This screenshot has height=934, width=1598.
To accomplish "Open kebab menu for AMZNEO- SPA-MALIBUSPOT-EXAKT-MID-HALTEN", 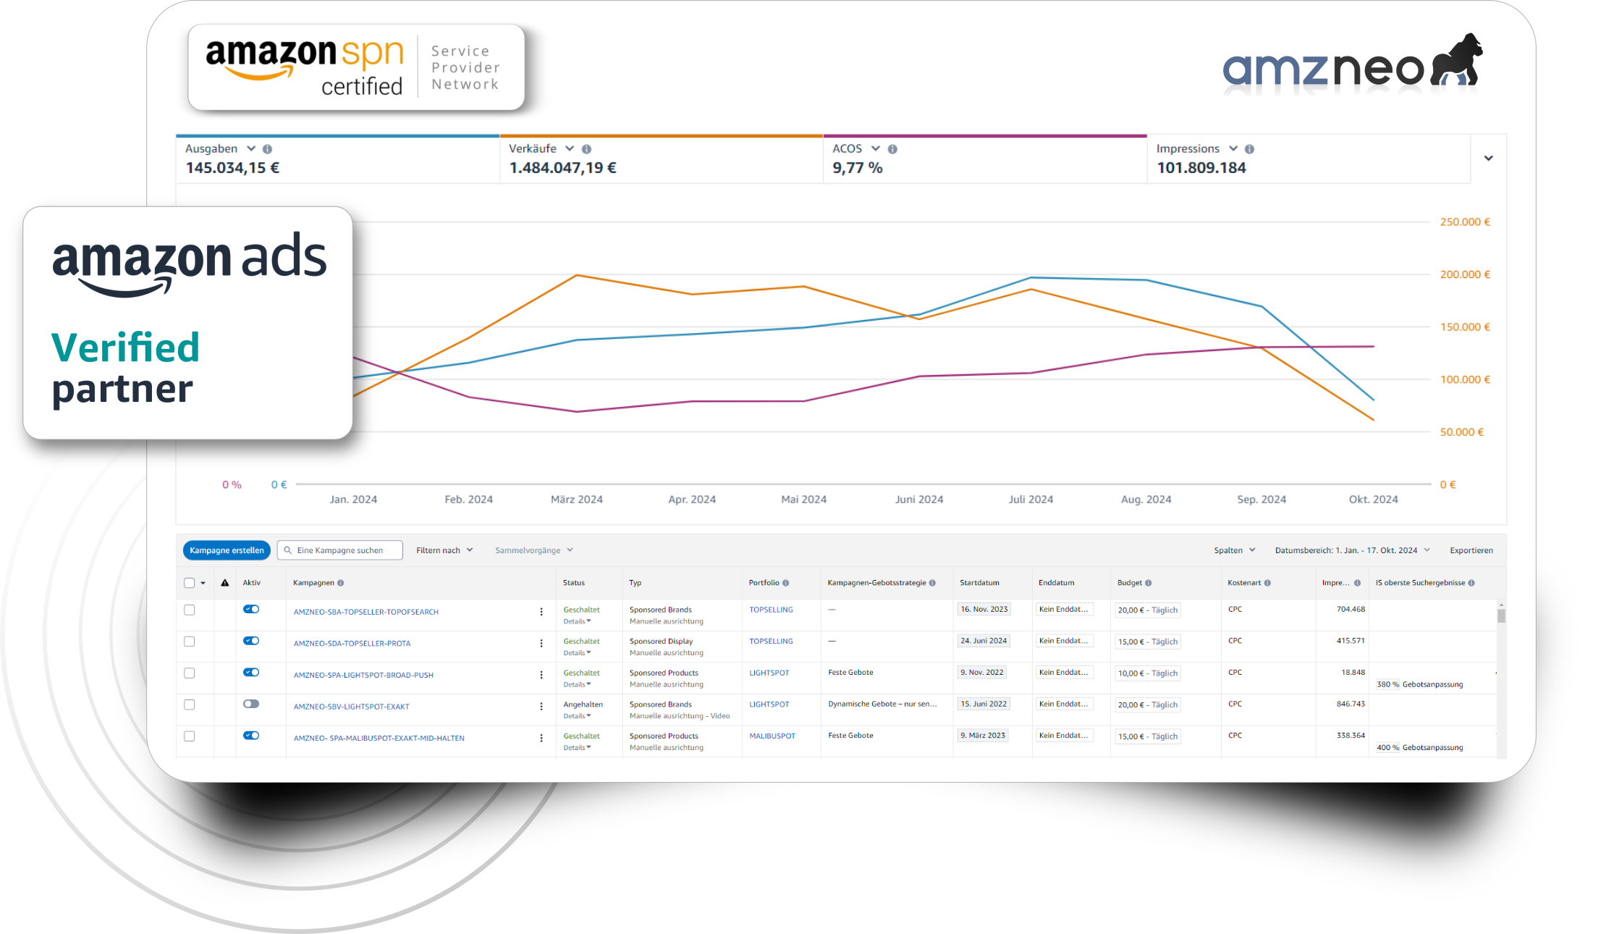I will [x=541, y=739].
